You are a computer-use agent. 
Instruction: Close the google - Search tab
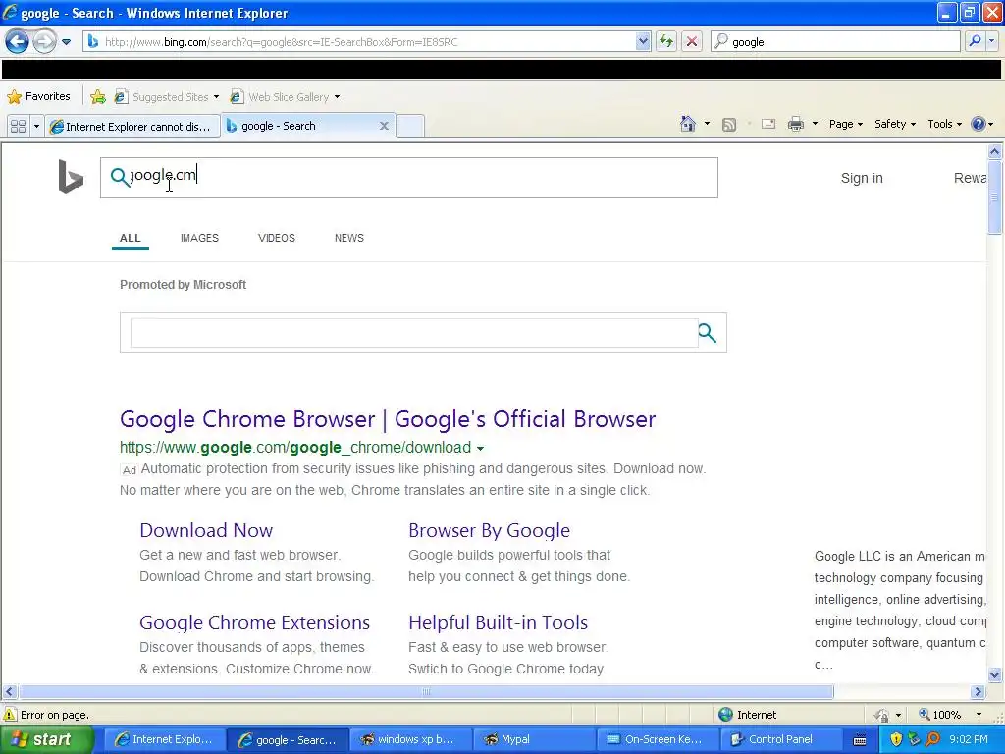384,126
